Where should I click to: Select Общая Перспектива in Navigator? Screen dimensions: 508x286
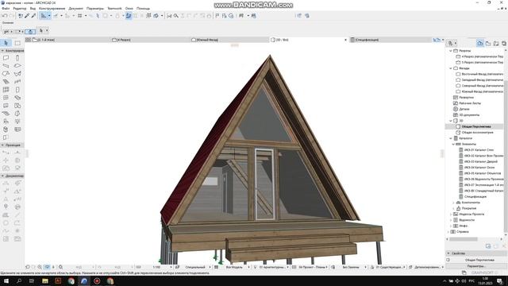476,126
